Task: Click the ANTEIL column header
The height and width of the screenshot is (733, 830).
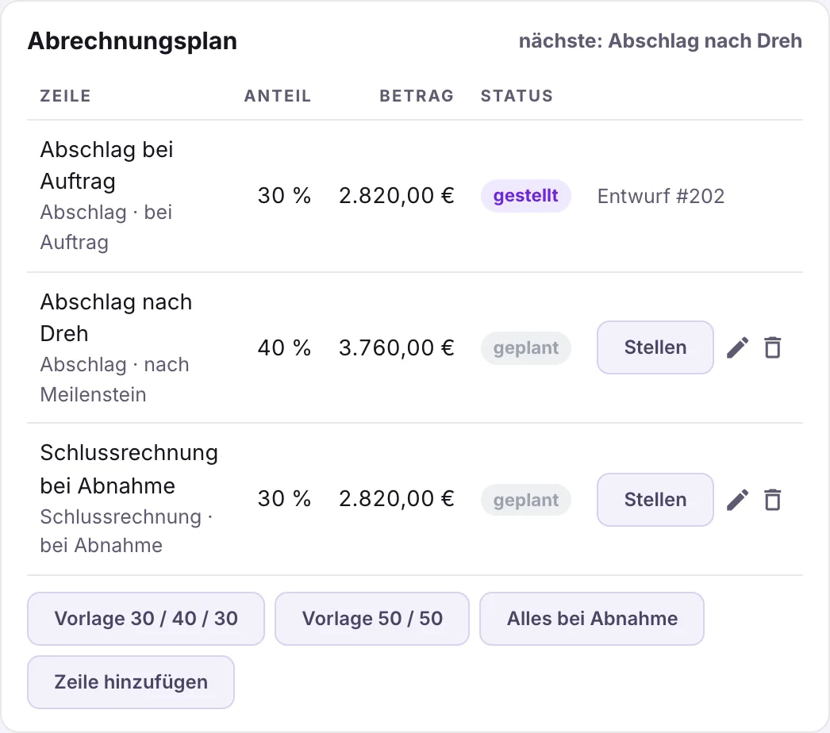Action: click(x=278, y=96)
